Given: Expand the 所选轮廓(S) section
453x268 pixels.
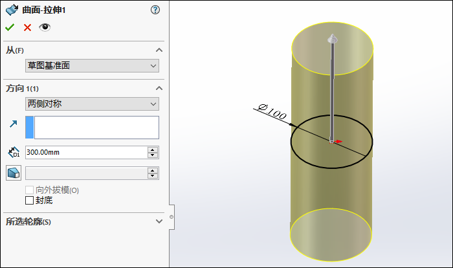Looking at the screenshot, I should pyautogui.click(x=159, y=221).
